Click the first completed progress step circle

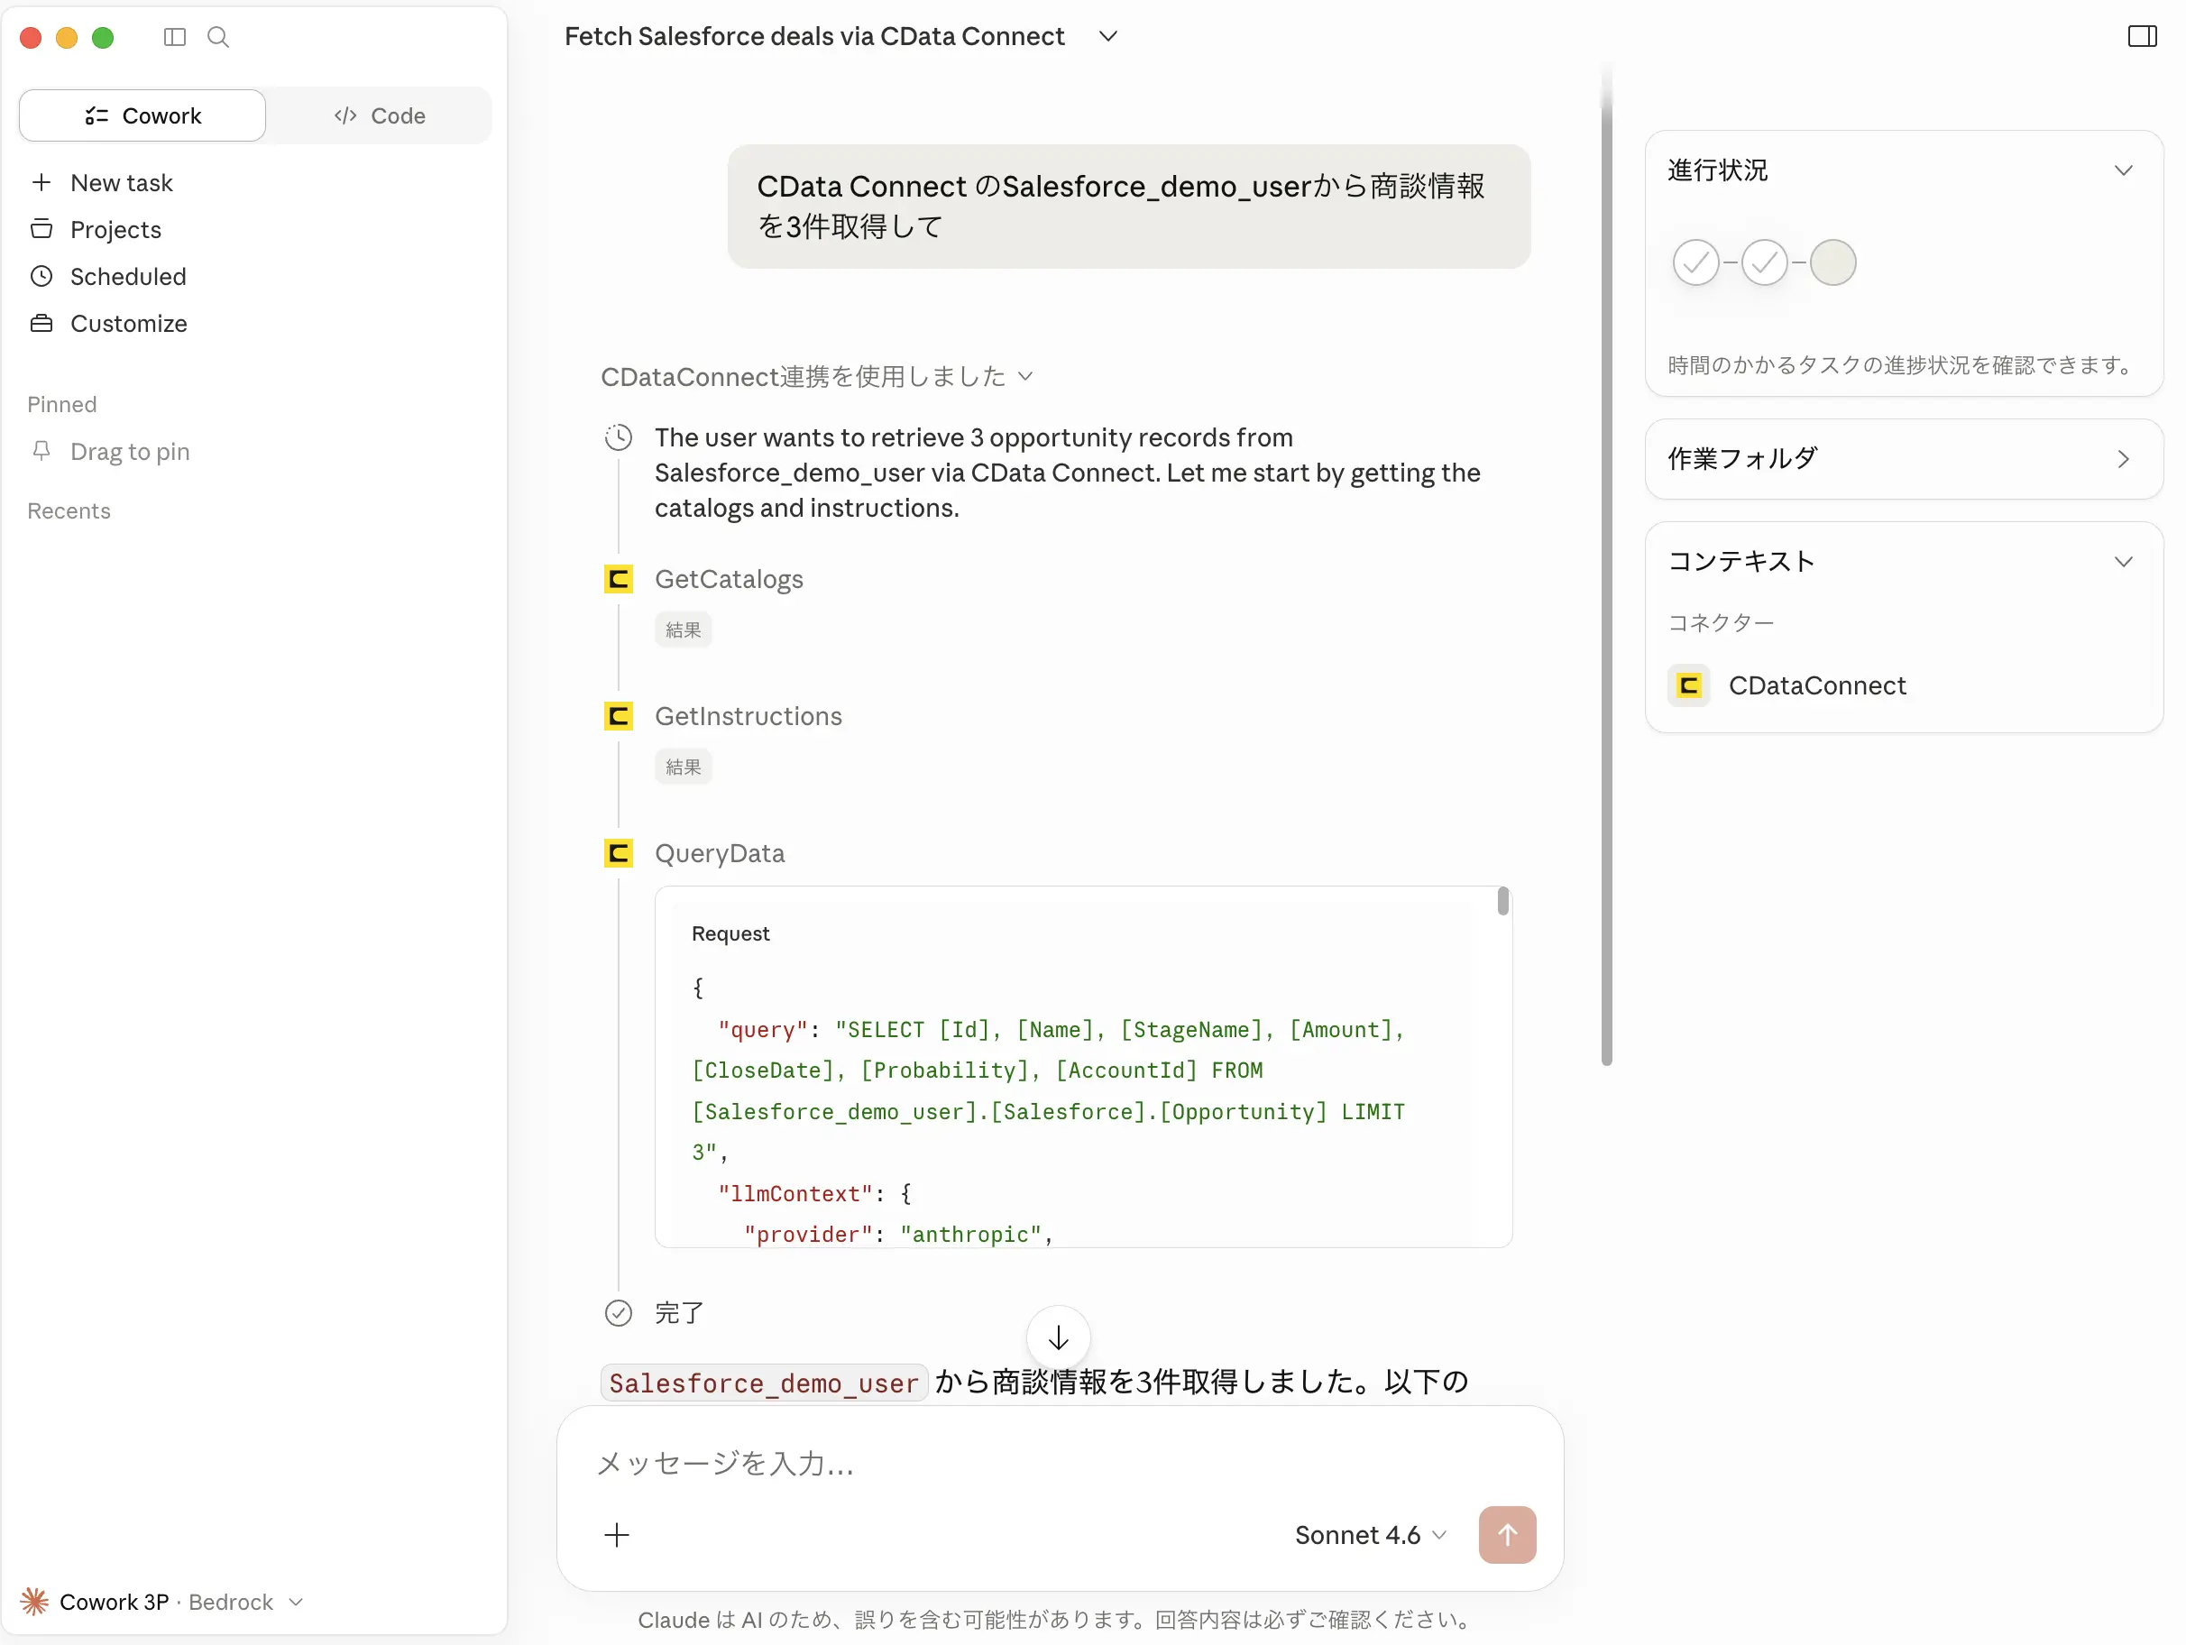(x=1695, y=263)
